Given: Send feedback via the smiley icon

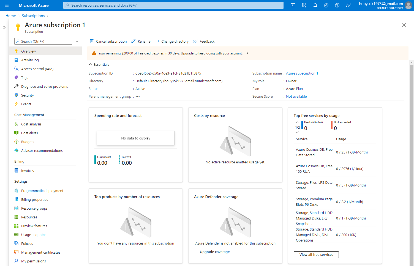Looking at the screenshot, I should [348, 5].
